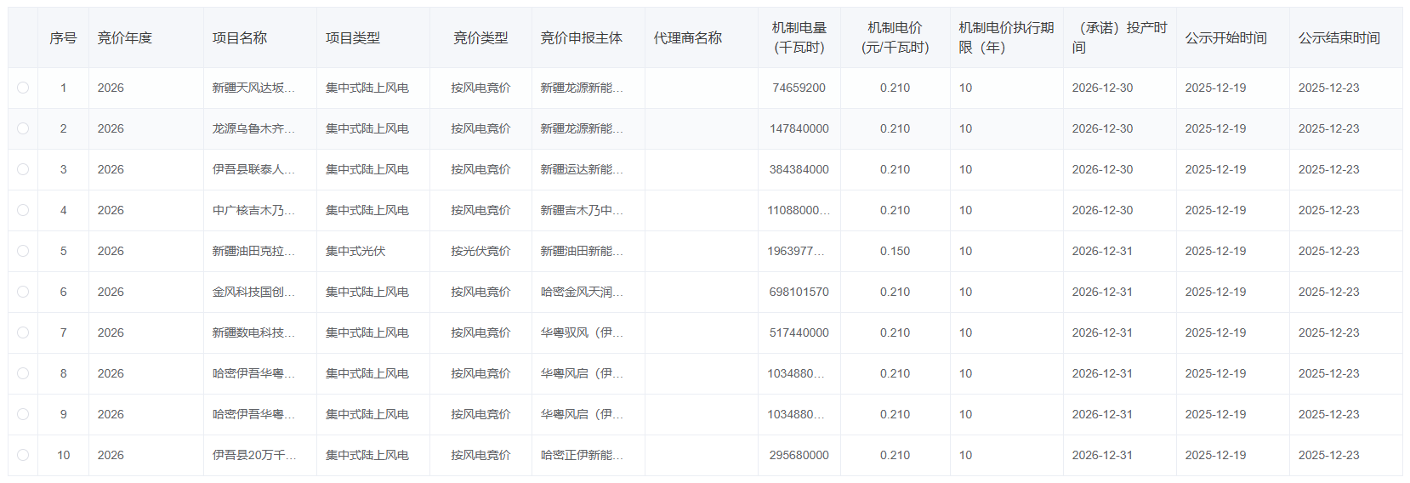The width and height of the screenshot is (1410, 483).
Task: Open project 龙源乌鲁木齐… in row 2
Action: [x=253, y=128]
